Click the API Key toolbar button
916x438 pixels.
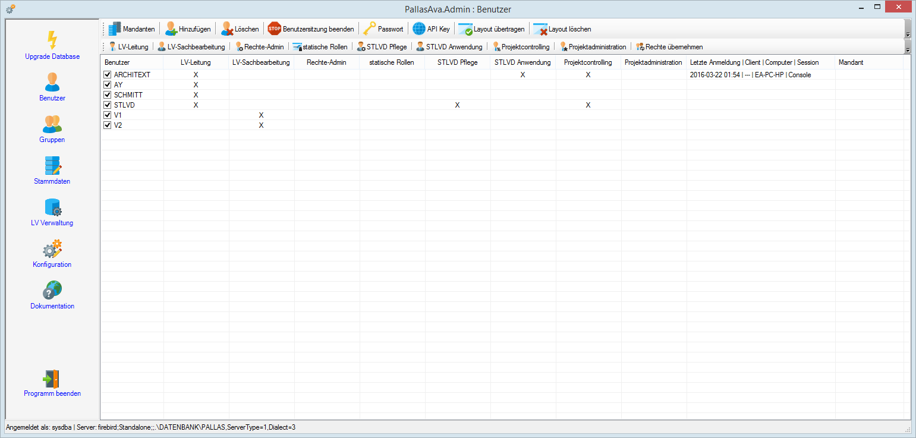[x=432, y=29]
